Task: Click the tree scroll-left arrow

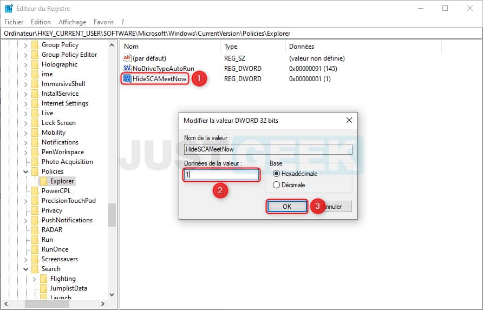Action: pos(6,304)
